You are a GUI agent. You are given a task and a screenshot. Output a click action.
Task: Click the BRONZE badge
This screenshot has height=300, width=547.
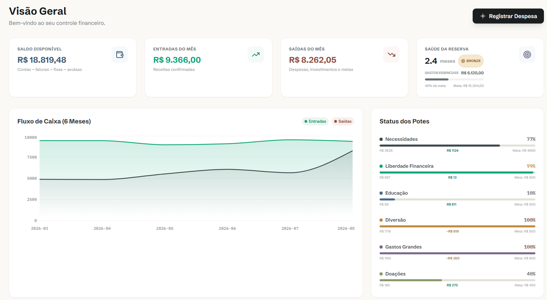click(x=471, y=61)
